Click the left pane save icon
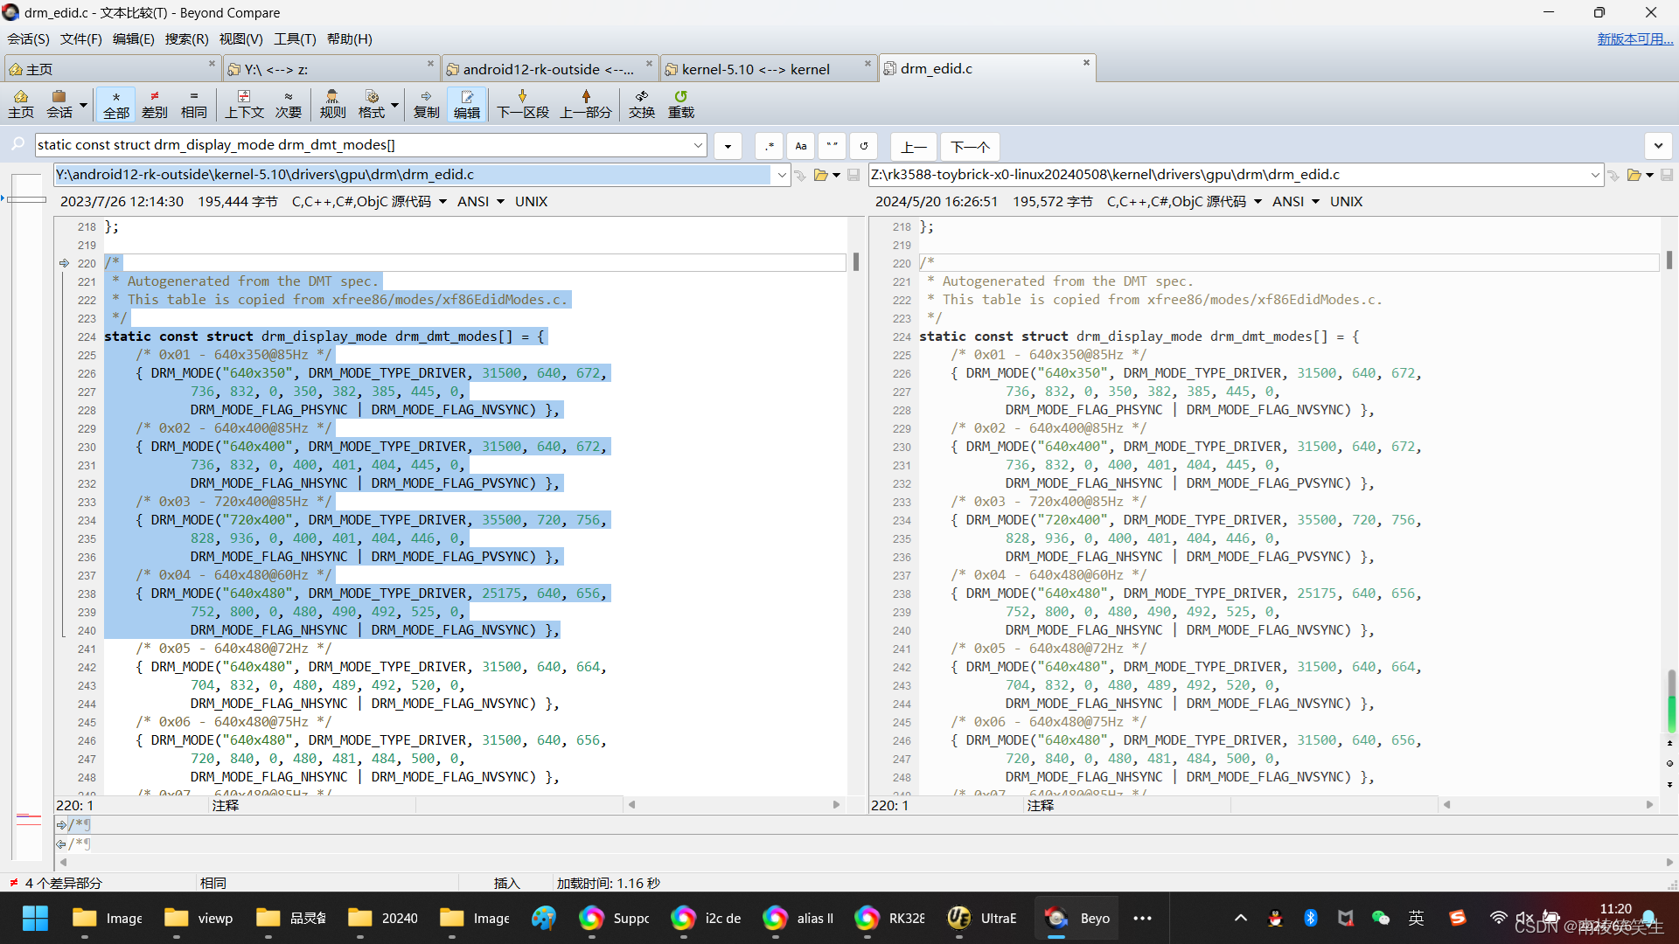Image resolution: width=1679 pixels, height=944 pixels. pos(853,175)
